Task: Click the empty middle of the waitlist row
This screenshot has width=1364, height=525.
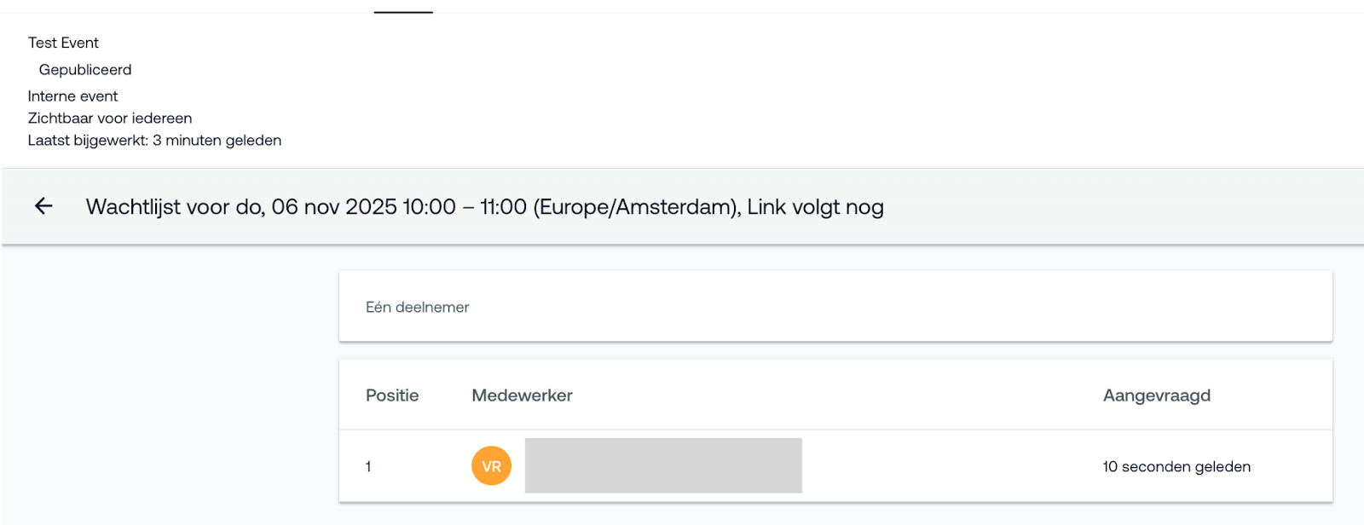Action: pos(946,466)
